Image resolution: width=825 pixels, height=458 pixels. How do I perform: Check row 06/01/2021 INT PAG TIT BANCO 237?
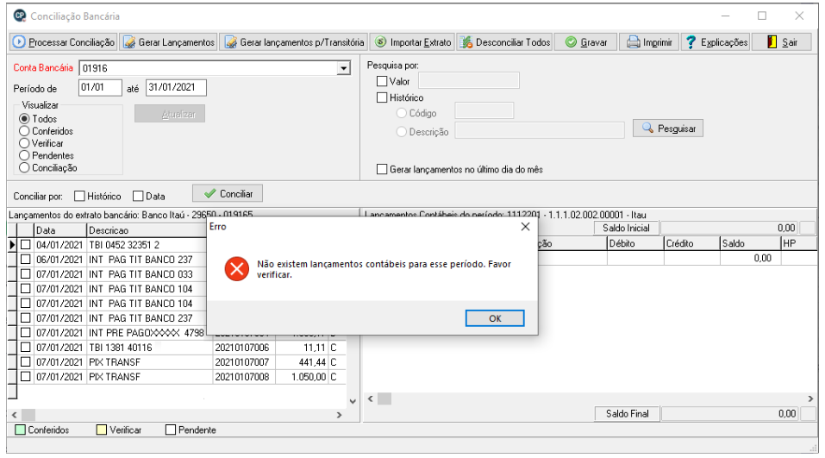[25, 260]
